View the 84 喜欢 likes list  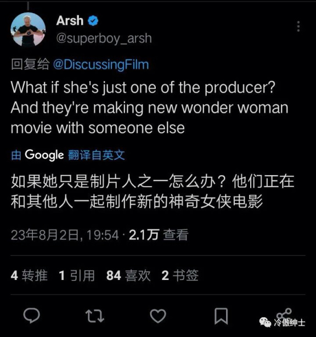pyautogui.click(x=128, y=276)
